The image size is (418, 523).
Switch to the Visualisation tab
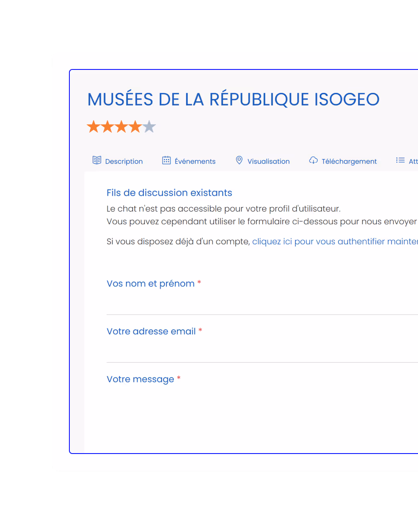pyautogui.click(x=269, y=161)
